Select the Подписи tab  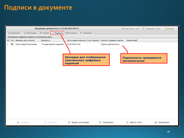[x=57, y=33]
